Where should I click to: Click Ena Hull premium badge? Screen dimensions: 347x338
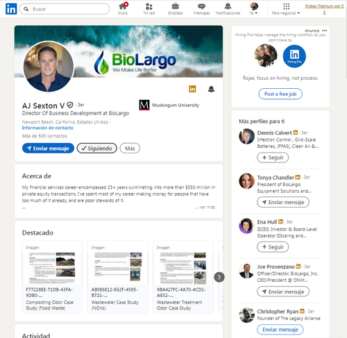click(x=280, y=221)
